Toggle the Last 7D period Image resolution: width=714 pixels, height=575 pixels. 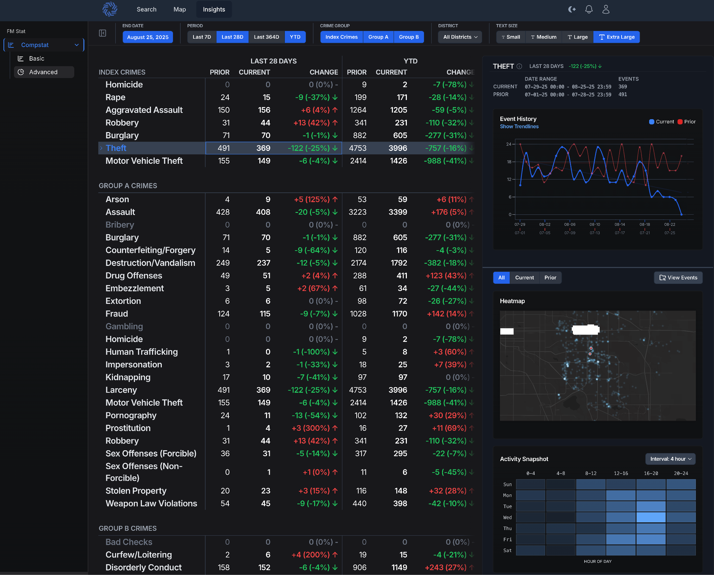coord(202,37)
